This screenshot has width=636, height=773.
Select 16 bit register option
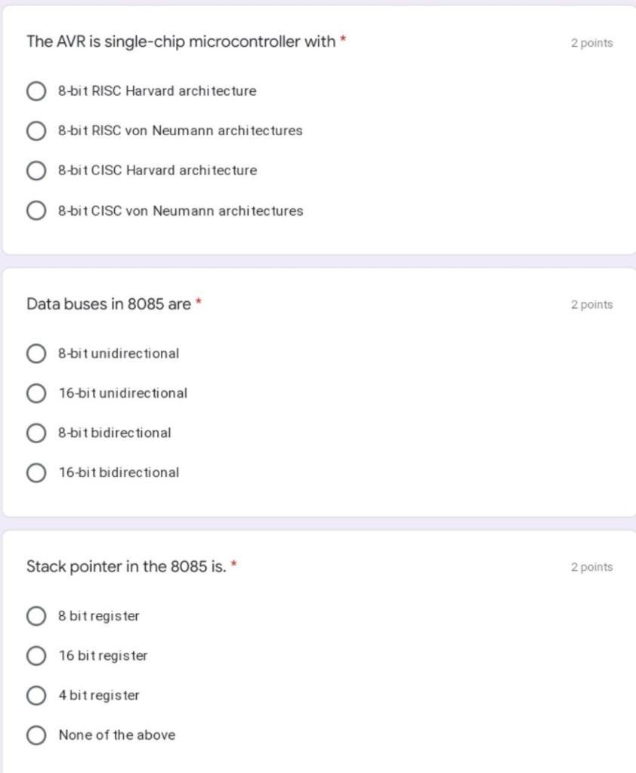click(36, 656)
